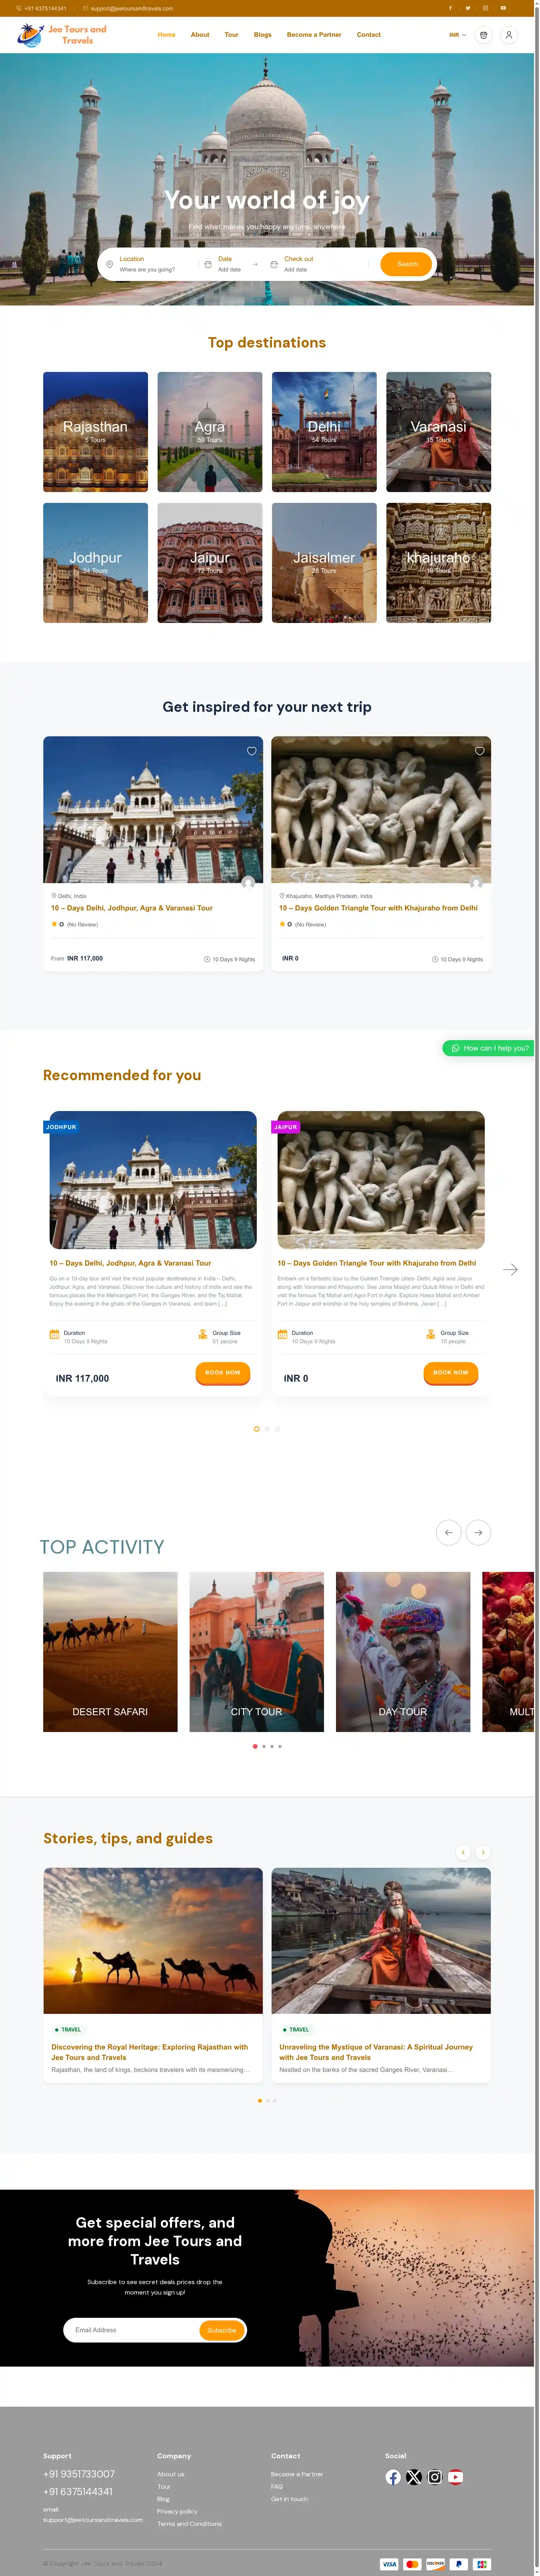This screenshot has height=2576, width=540.
Task: Click the orange Search button
Action: [406, 264]
